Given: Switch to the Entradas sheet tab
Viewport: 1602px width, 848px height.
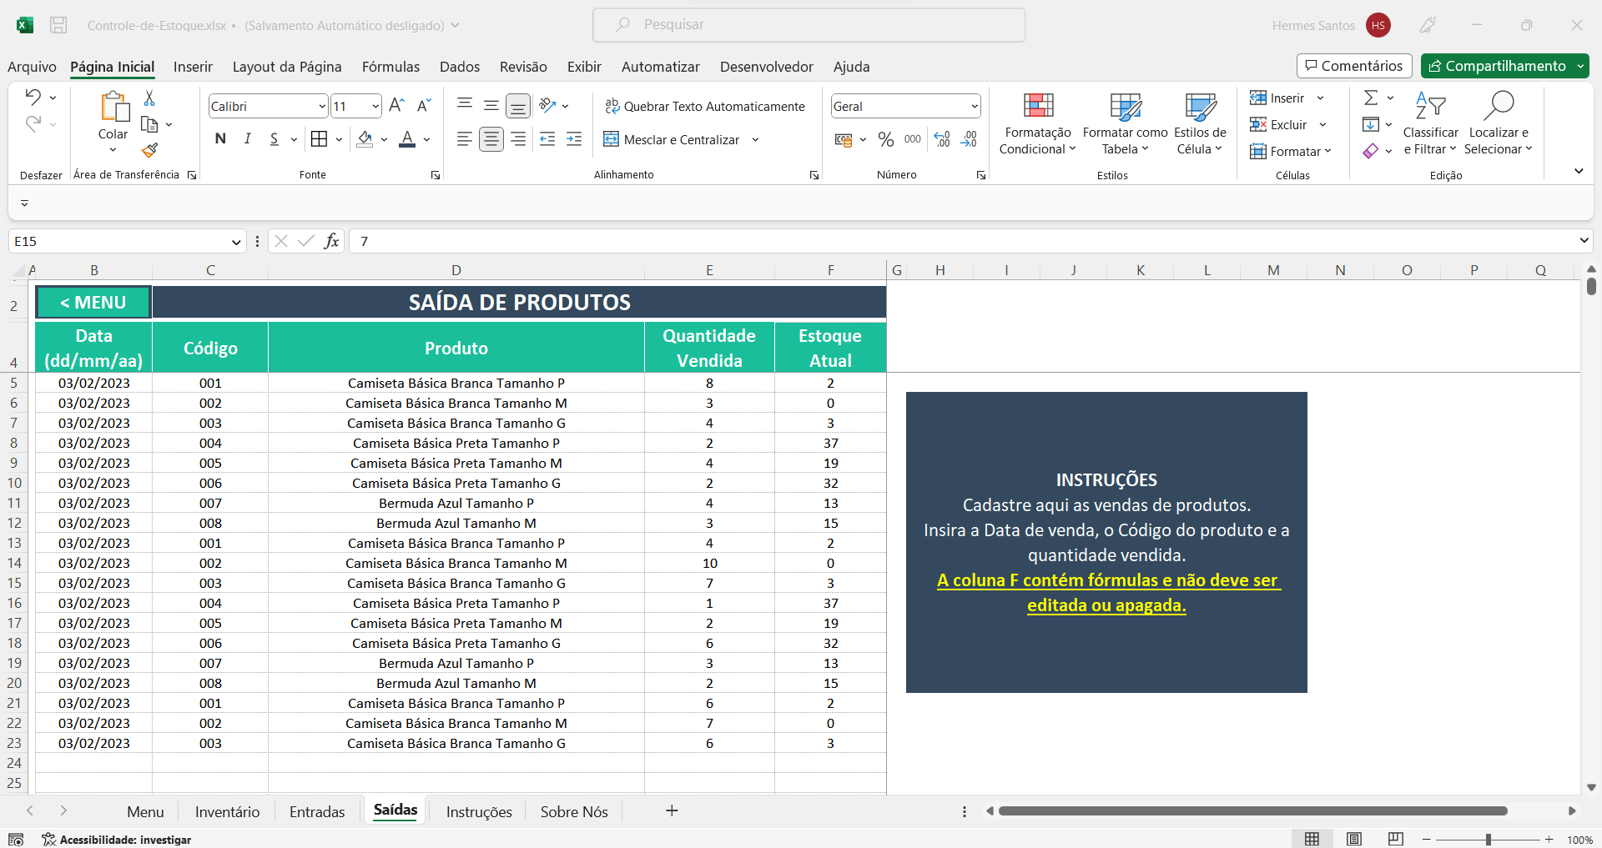Looking at the screenshot, I should click(317, 811).
